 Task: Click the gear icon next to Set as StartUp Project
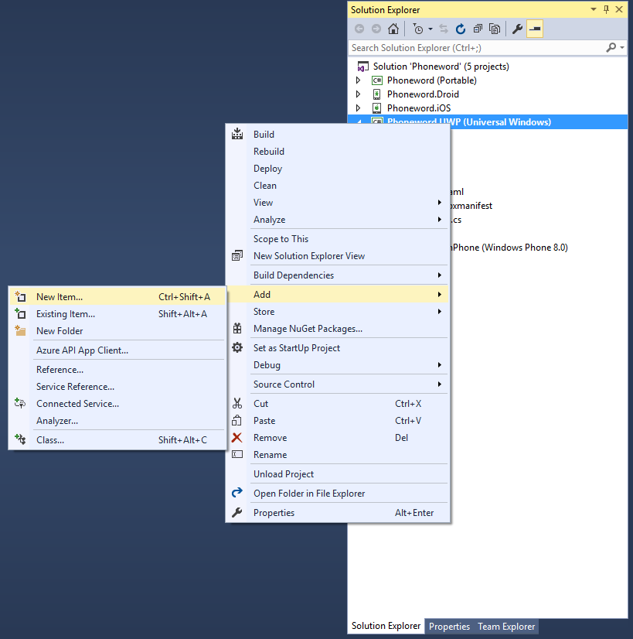(x=237, y=347)
